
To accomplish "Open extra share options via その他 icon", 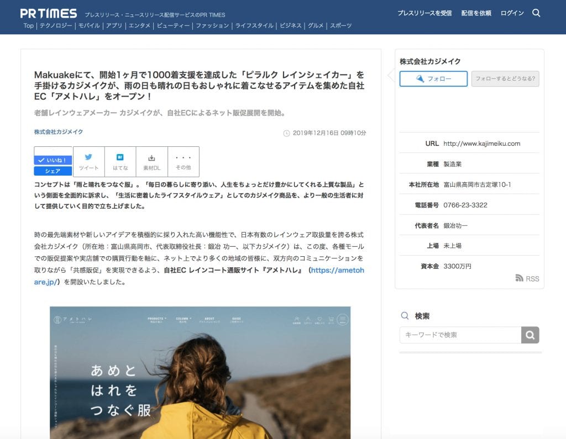I will 183,161.
